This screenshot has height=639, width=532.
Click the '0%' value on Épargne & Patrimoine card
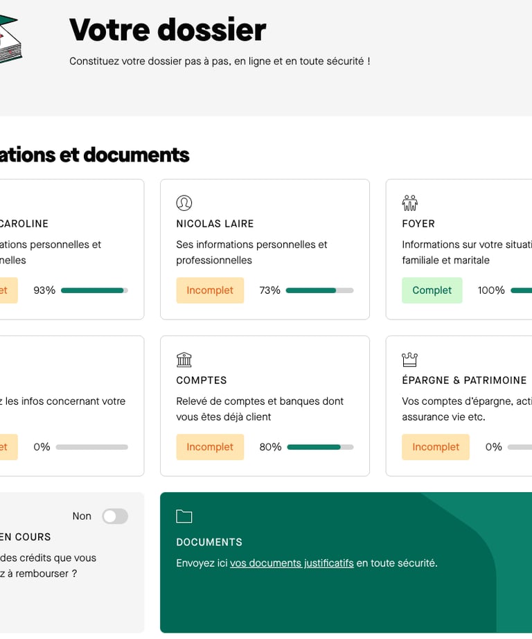(494, 447)
